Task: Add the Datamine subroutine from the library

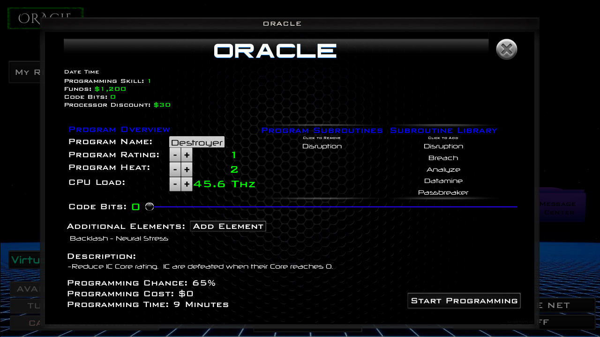Action: [x=443, y=181]
